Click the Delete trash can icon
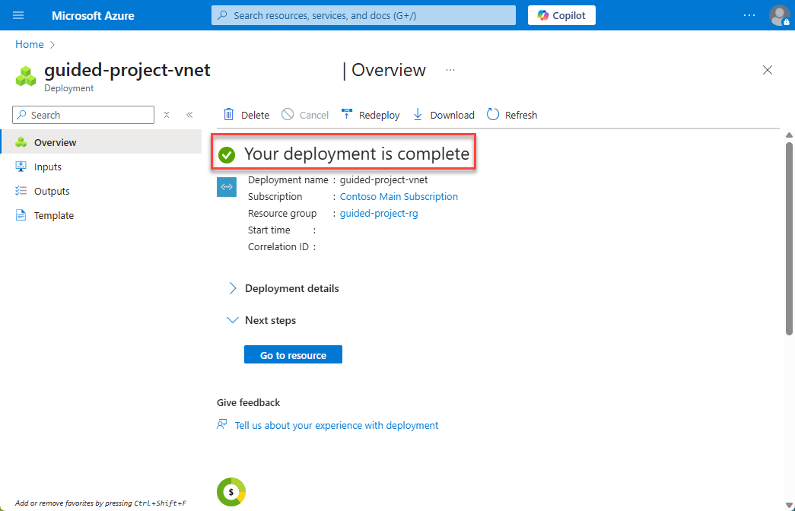This screenshot has width=795, height=511. [229, 115]
